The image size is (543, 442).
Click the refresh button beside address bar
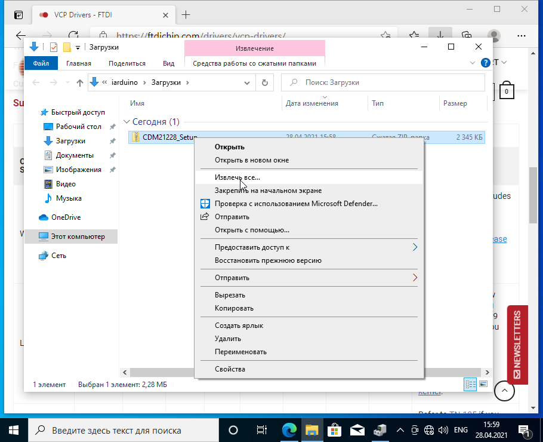click(x=265, y=82)
